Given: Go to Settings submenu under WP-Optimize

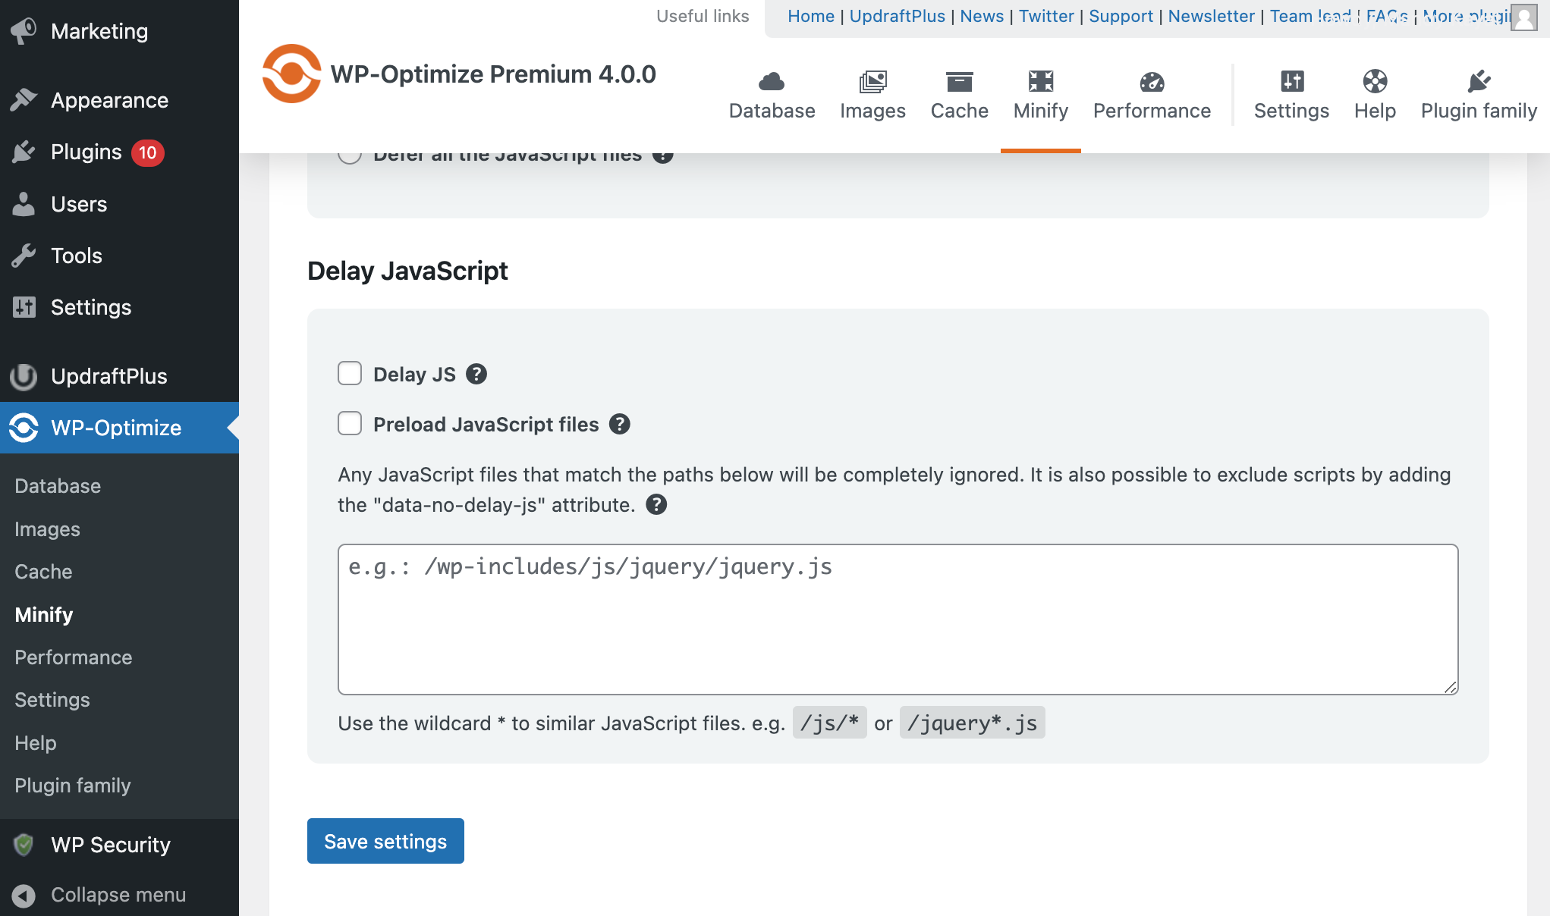Looking at the screenshot, I should coord(52,700).
